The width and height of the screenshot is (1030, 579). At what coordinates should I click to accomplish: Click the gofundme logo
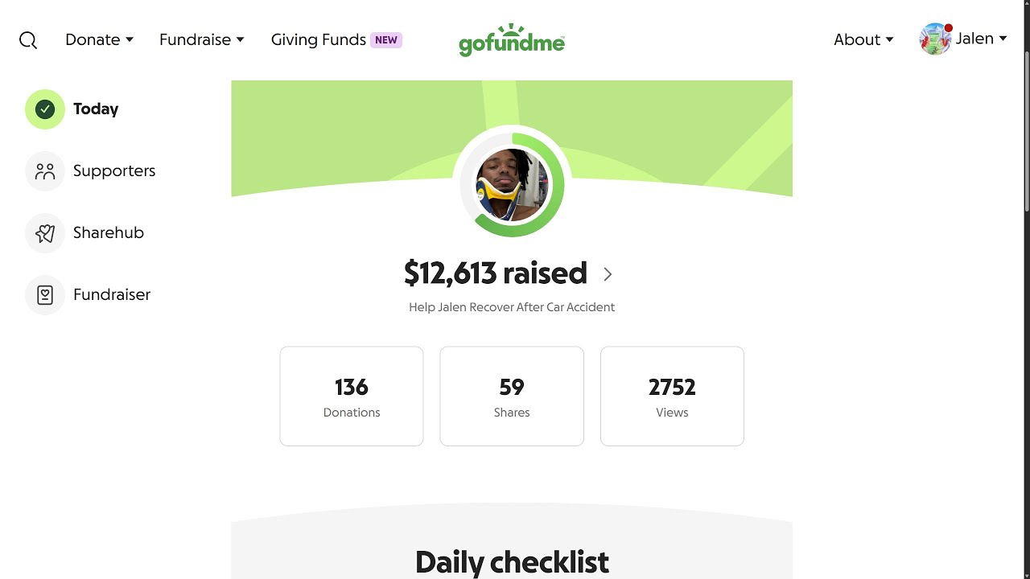(512, 40)
